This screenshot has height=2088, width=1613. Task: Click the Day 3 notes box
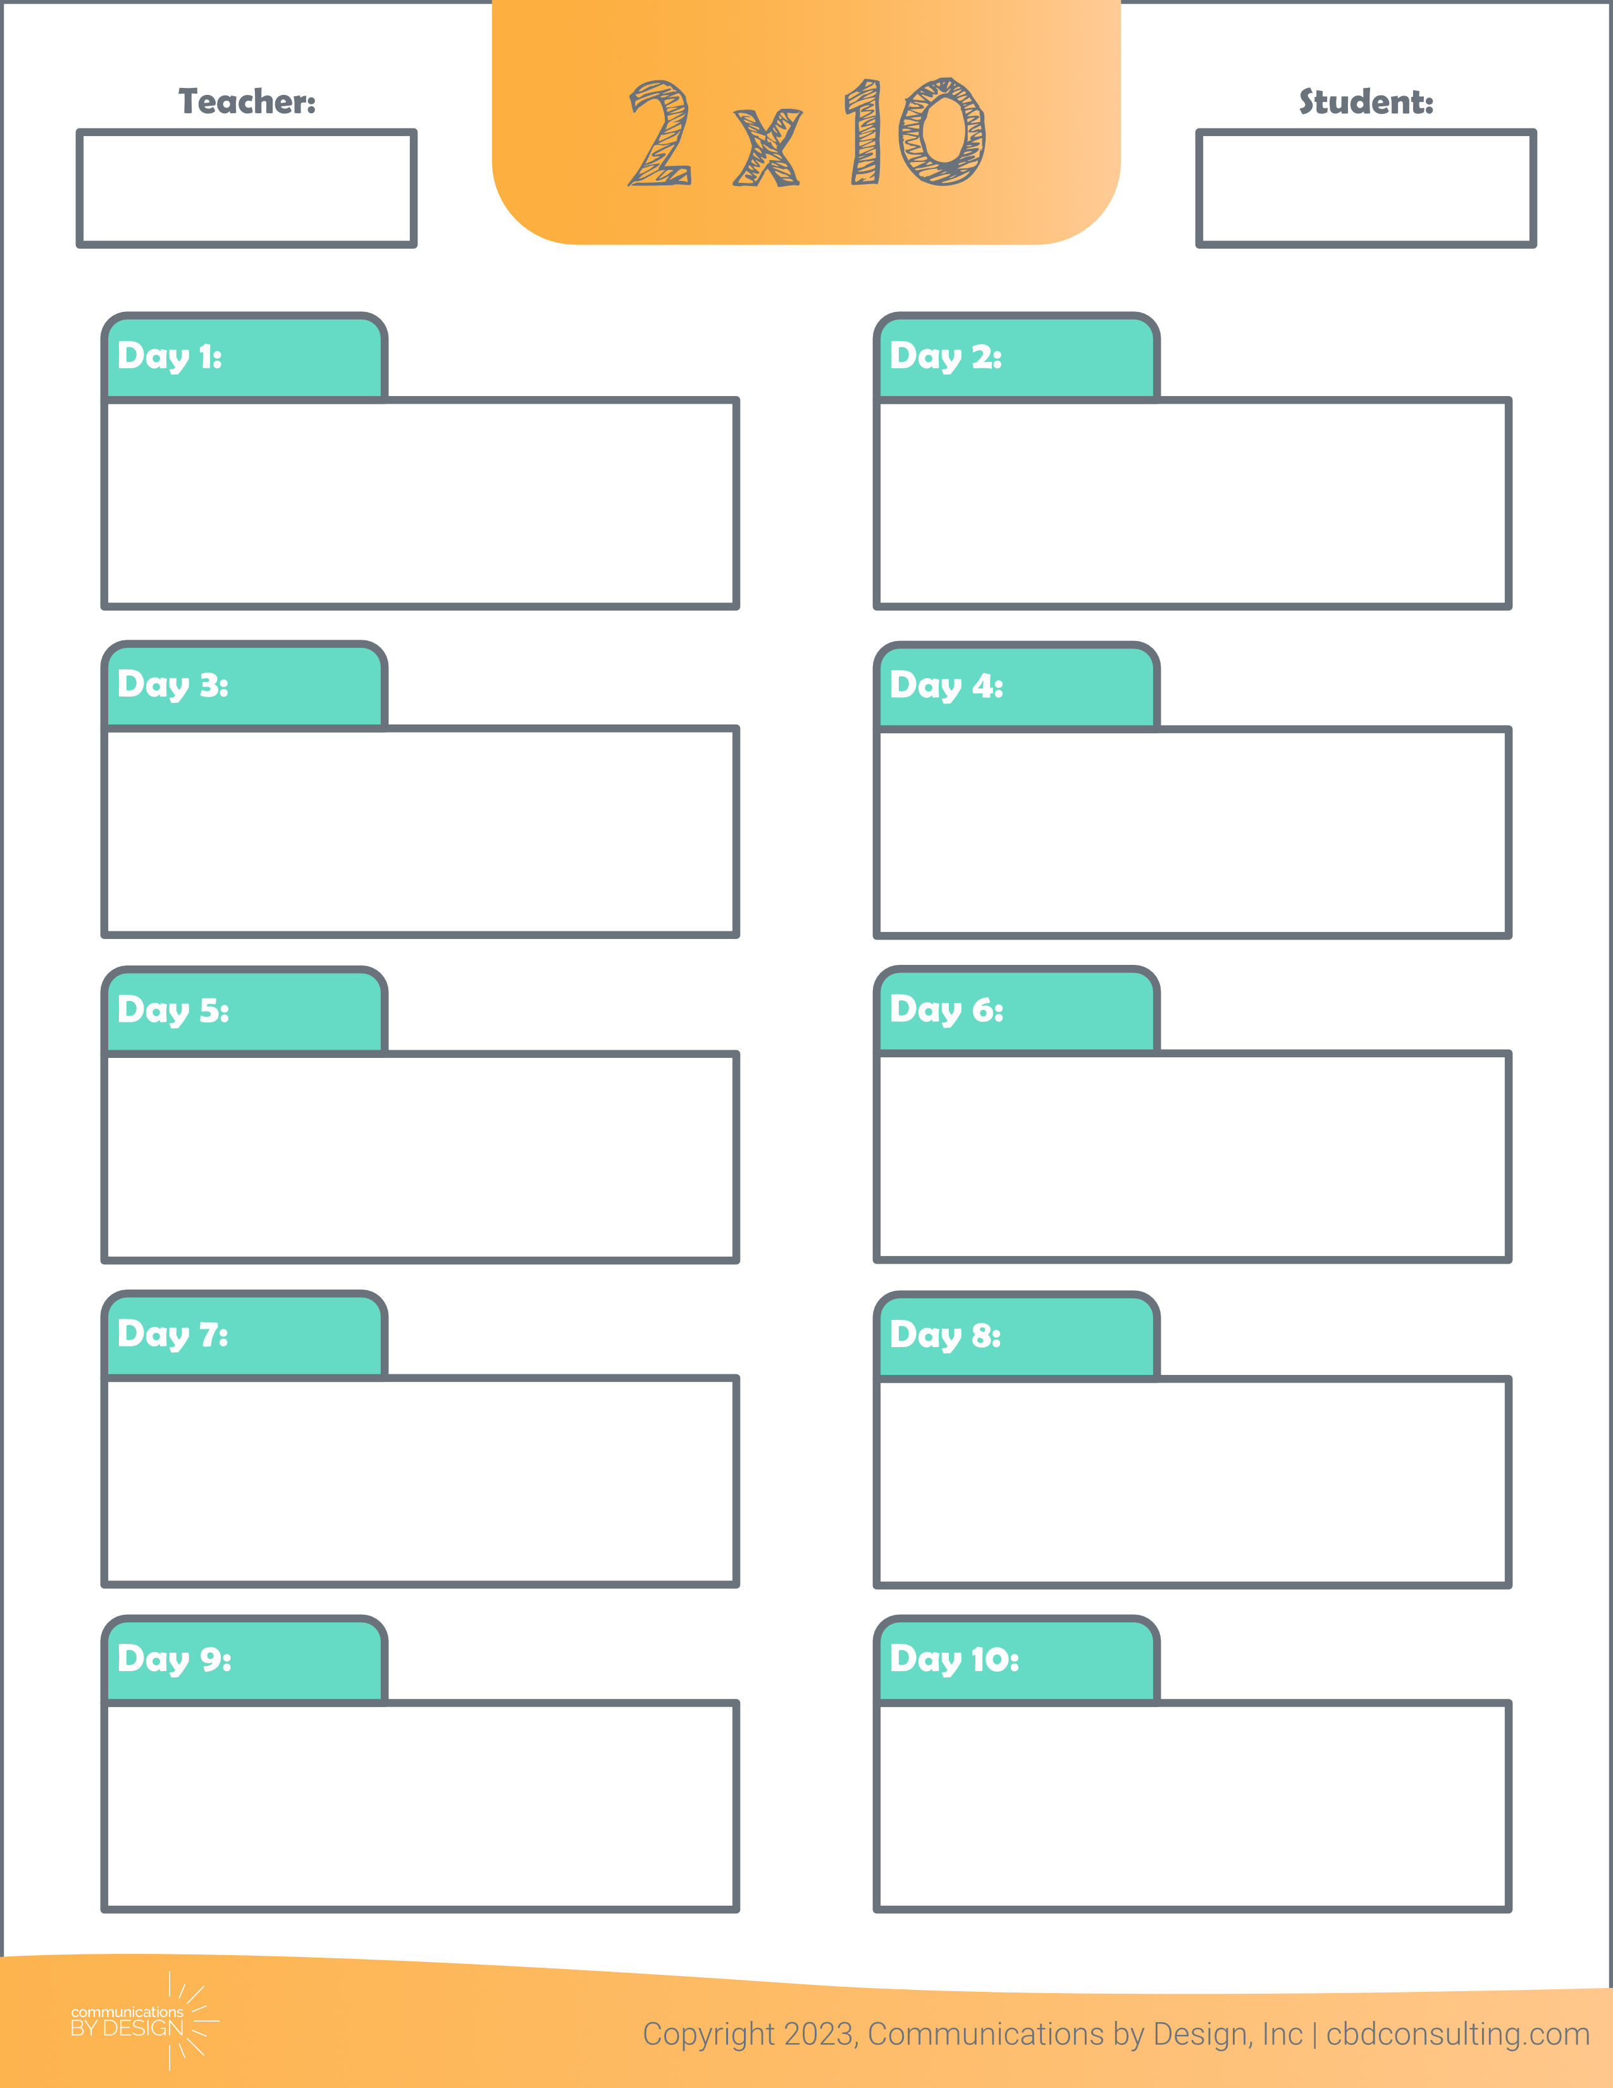pyautogui.click(x=421, y=832)
